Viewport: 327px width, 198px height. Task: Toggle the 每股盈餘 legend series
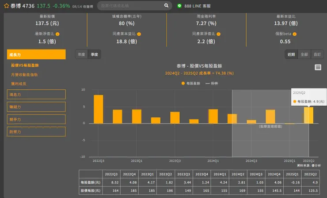pos(191,84)
